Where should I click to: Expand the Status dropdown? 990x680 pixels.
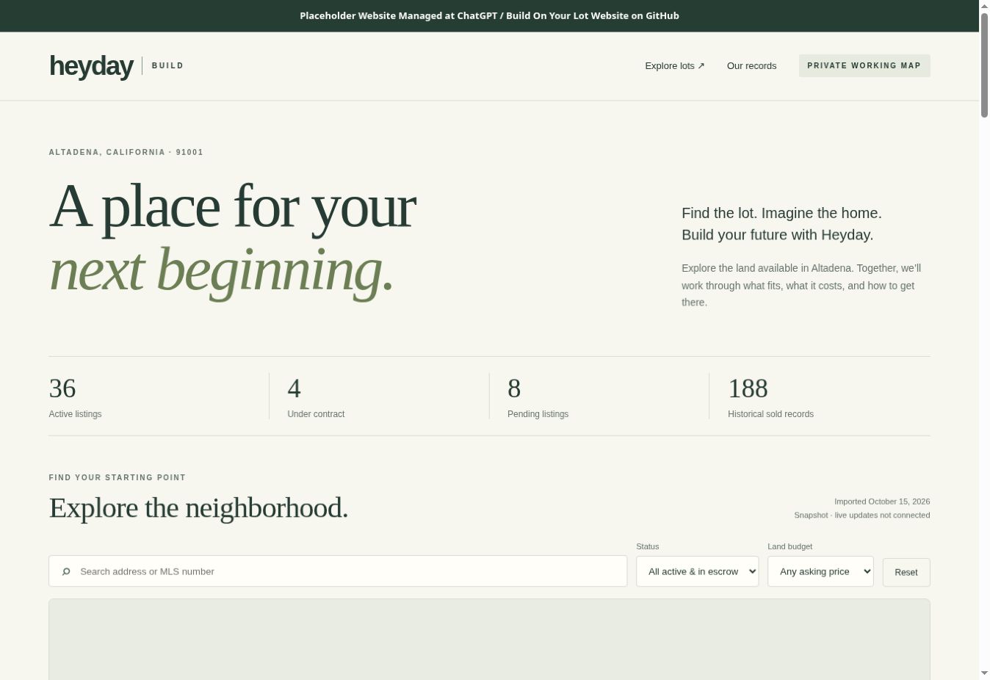pos(697,571)
